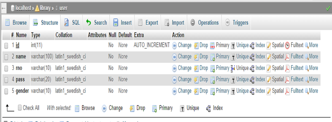Viewport: 332px width, 122px height.
Task: Open the Import tab
Action: pyautogui.click(x=175, y=22)
